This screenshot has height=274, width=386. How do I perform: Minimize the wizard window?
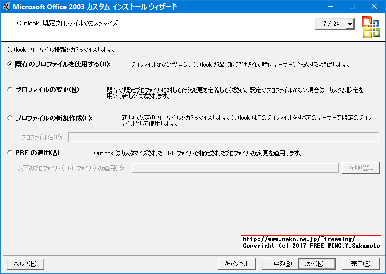[330, 6]
